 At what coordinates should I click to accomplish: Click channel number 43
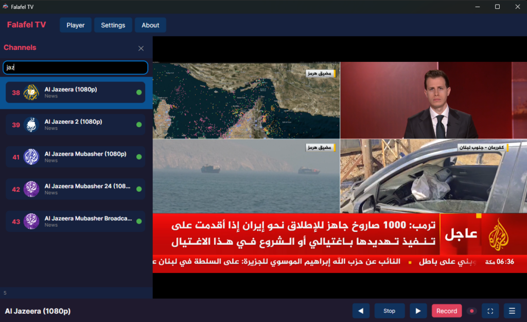pos(16,222)
